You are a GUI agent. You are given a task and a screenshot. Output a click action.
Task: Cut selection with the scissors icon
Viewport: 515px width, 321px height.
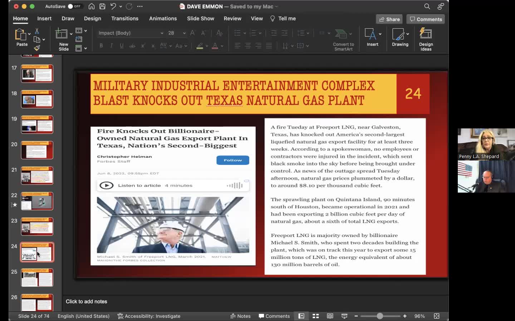click(x=37, y=31)
